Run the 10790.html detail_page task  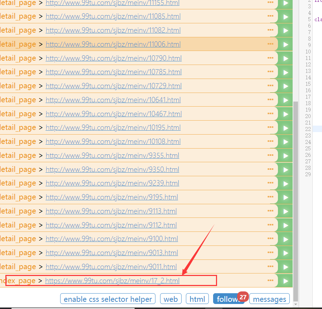285,58
